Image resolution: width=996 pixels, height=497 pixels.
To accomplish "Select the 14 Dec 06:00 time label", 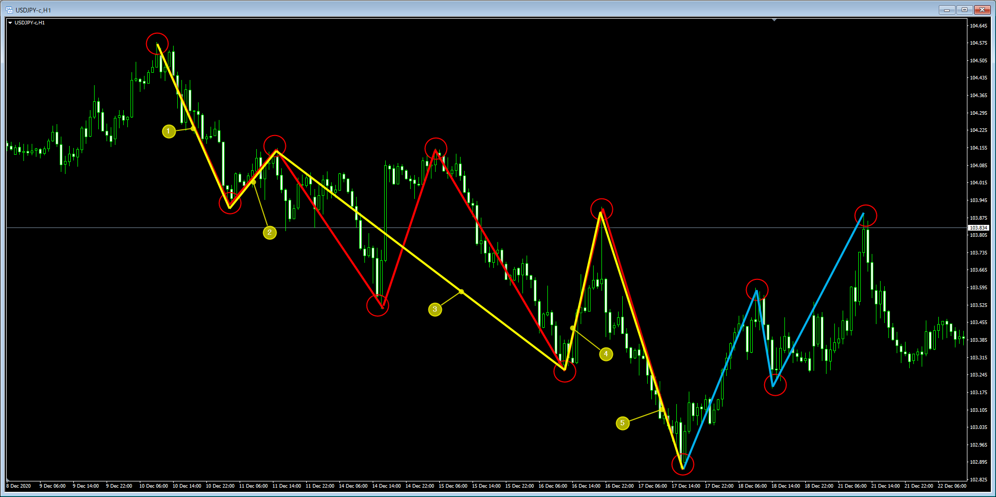I will [353, 486].
